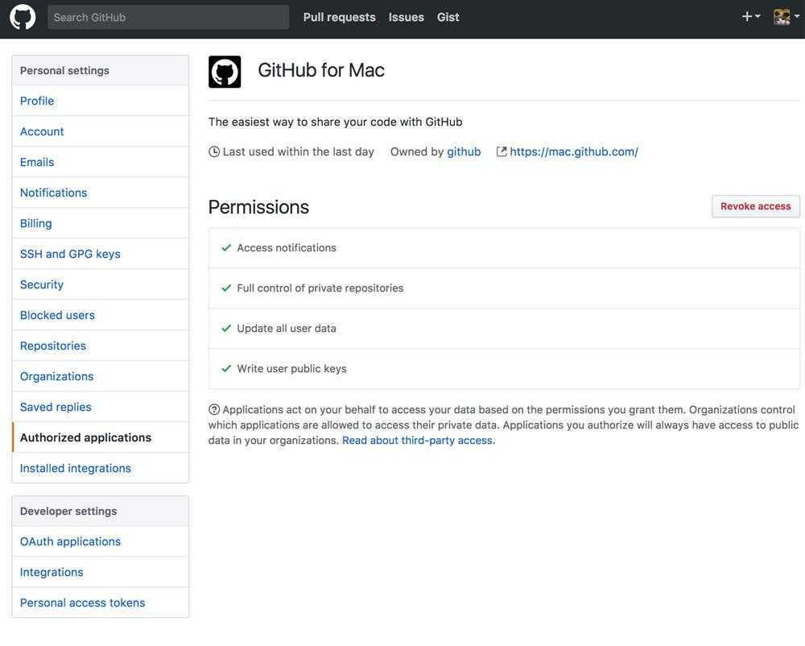Viewport: 805px width, 646px height.
Task: Open the user avatar menu
Action: tap(786, 17)
